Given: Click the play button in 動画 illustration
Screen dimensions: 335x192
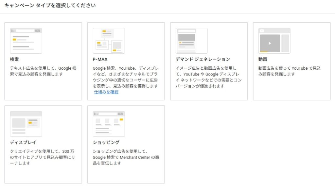Looking at the screenshot, I should tap(270, 43).
